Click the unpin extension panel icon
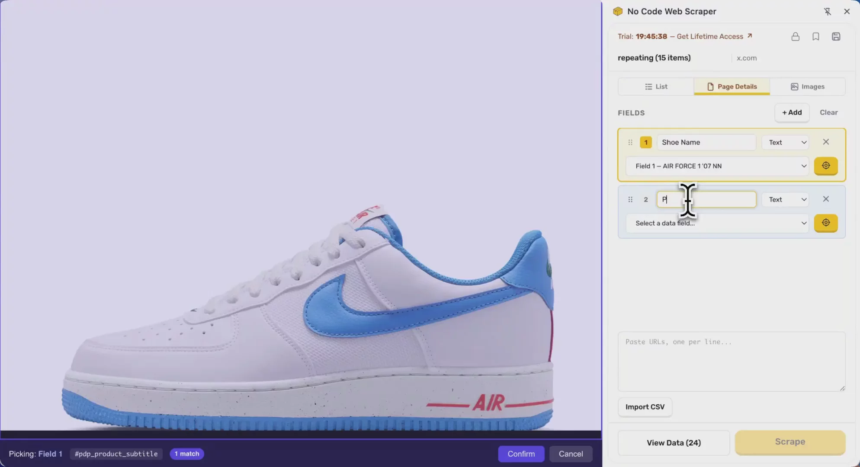Screen dimensions: 860x467 click(827, 12)
